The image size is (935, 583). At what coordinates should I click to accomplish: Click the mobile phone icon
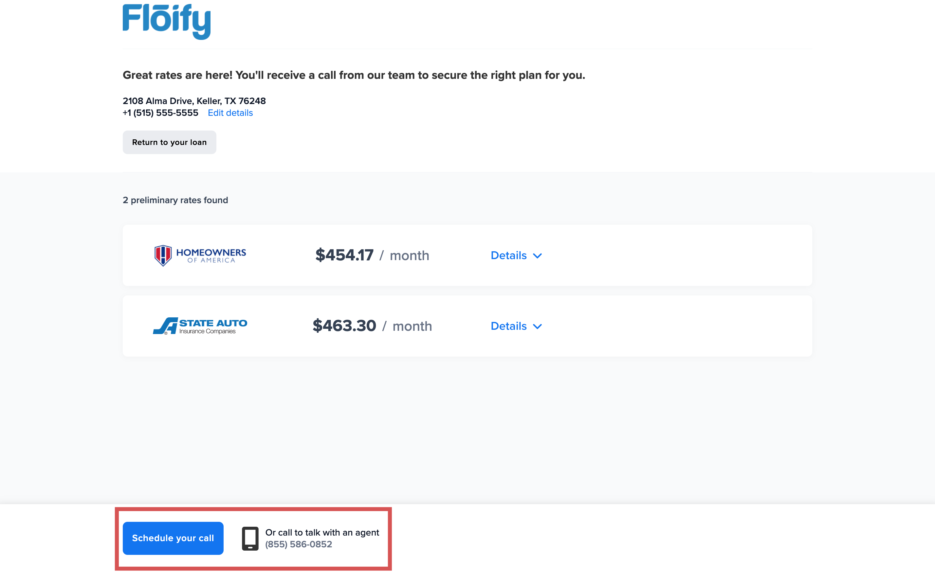250,538
